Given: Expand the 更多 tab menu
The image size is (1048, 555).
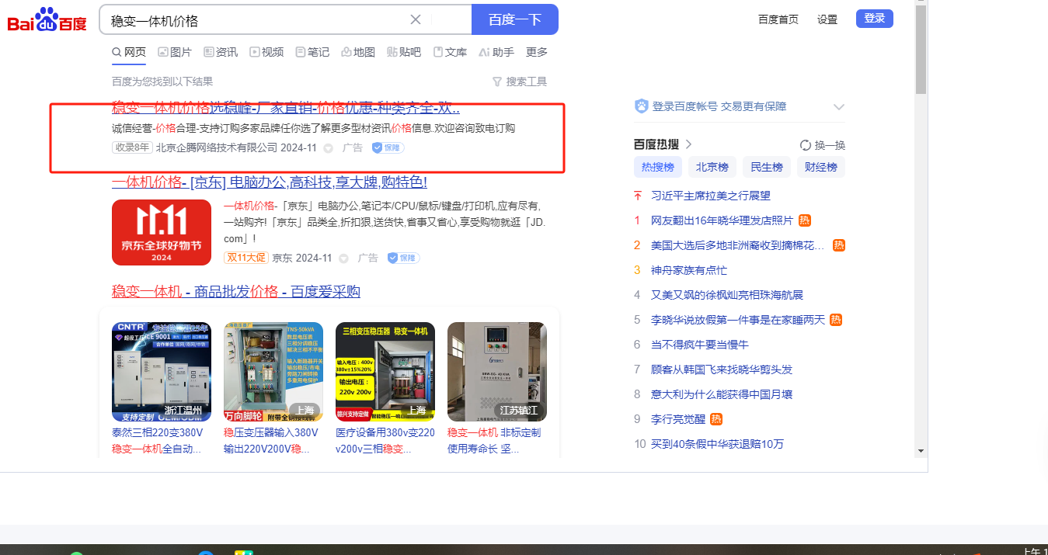Looking at the screenshot, I should (x=537, y=52).
